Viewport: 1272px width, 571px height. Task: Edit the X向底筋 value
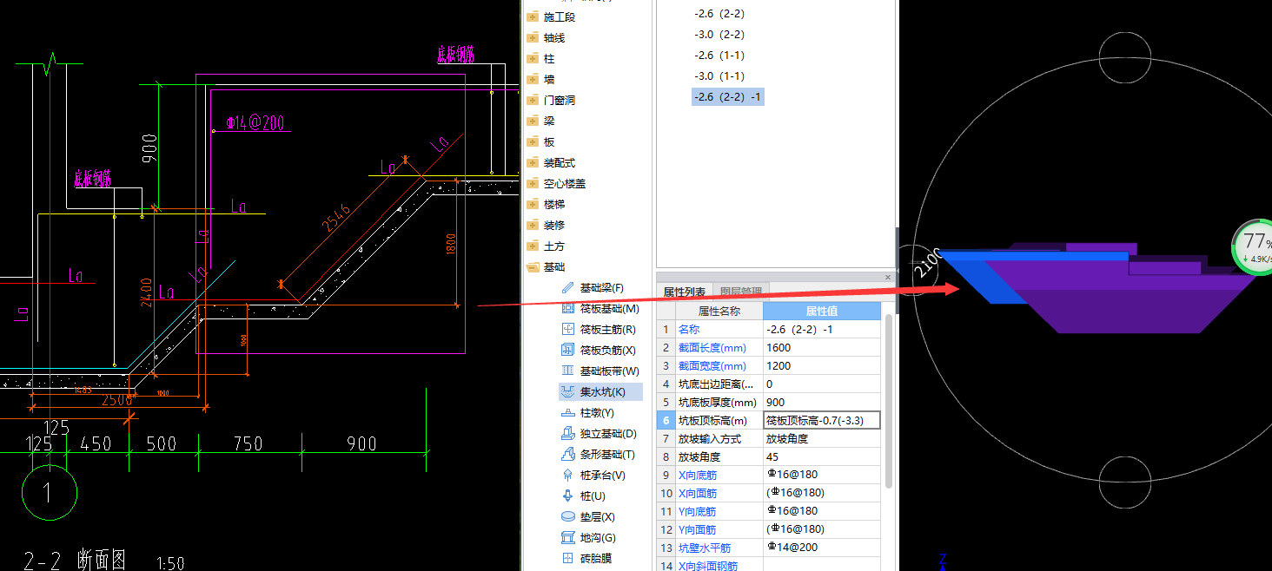point(822,475)
